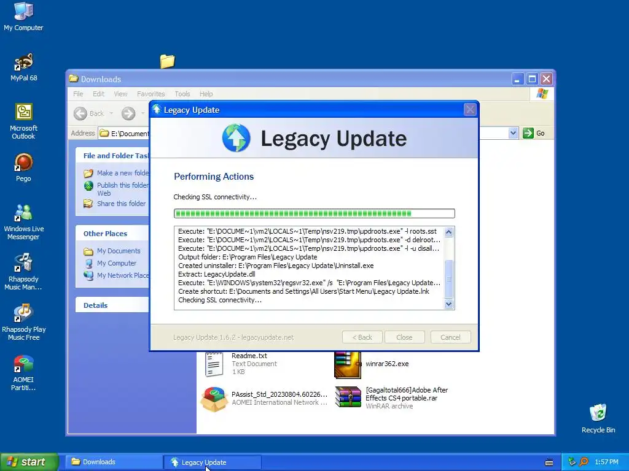Click the Share this folder link

tap(121, 204)
